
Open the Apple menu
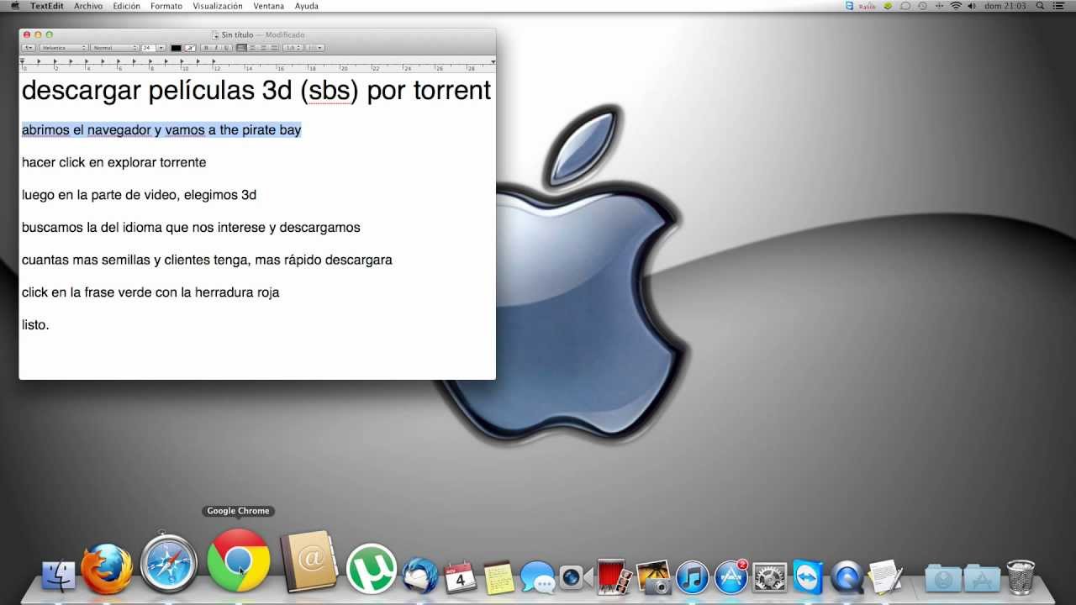(x=14, y=6)
